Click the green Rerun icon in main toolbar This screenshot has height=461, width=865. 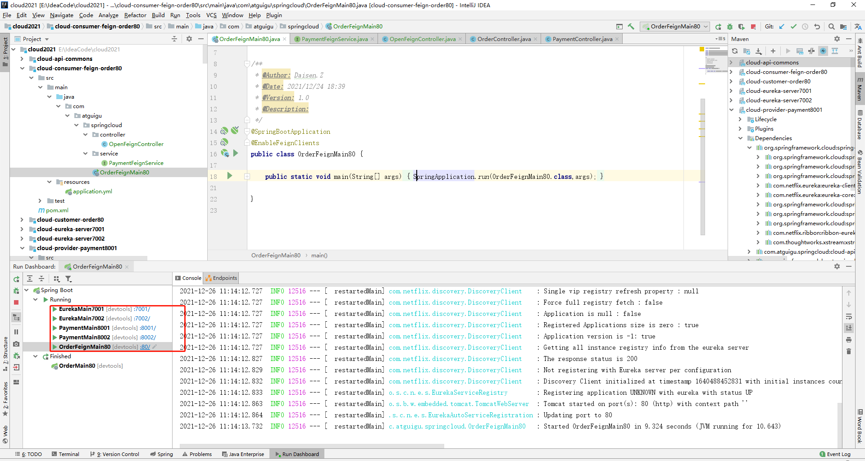pyautogui.click(x=718, y=27)
